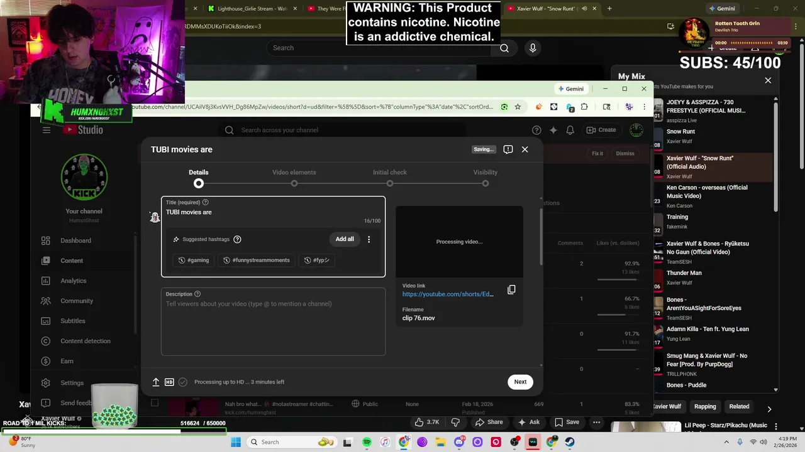Viewport: 805px width, 452px height.
Task: Go to the Video elements step
Action: 294,178
